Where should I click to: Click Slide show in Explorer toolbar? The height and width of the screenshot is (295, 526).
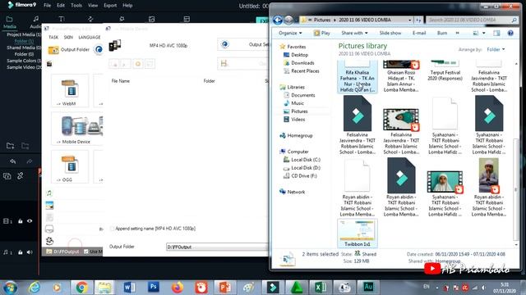point(390,33)
